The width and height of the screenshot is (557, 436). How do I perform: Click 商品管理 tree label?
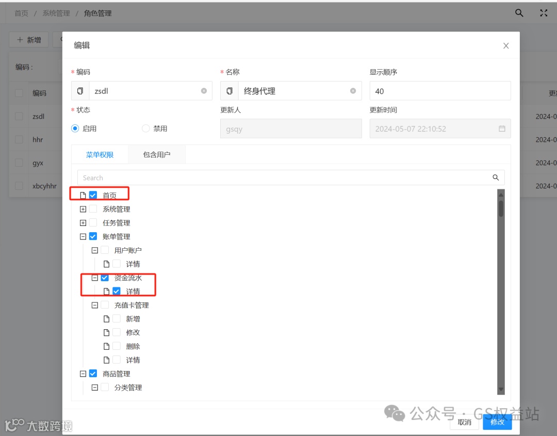coord(116,374)
